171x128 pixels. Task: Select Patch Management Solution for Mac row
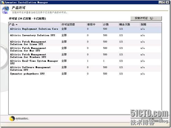(85, 49)
